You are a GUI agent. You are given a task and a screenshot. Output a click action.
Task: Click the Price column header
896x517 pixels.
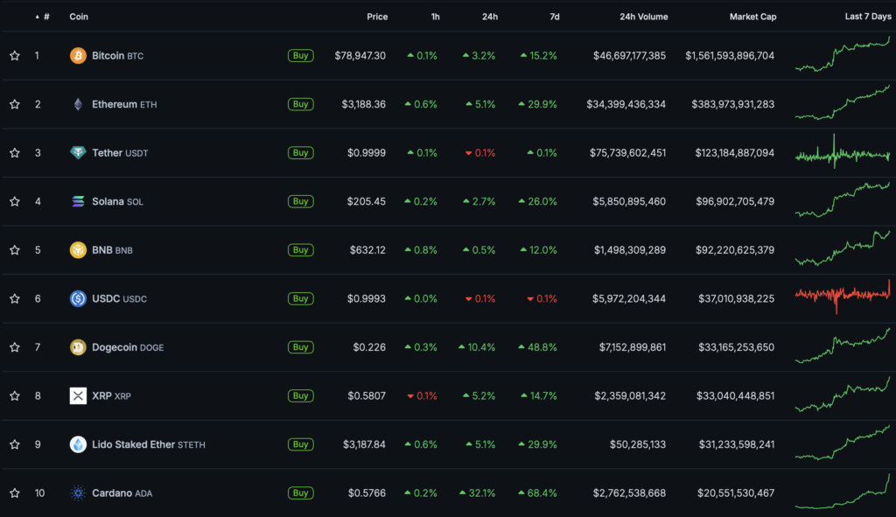tap(377, 17)
